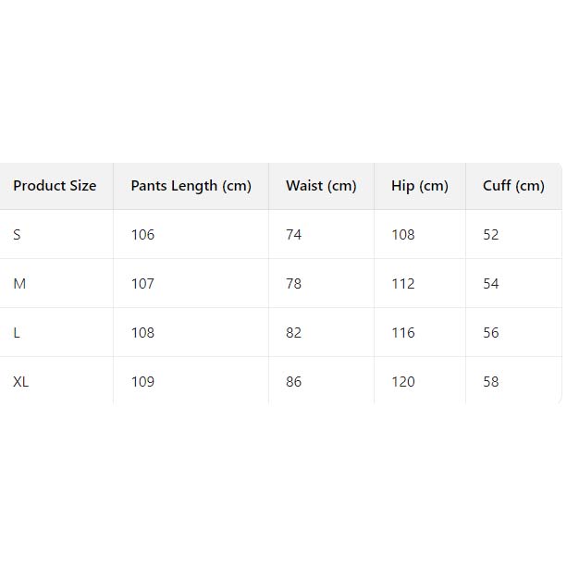Click cuff value 54

tap(490, 284)
